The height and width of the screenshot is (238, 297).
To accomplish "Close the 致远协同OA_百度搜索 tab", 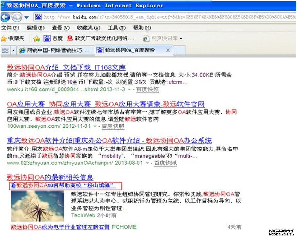I will tap(168, 50).
